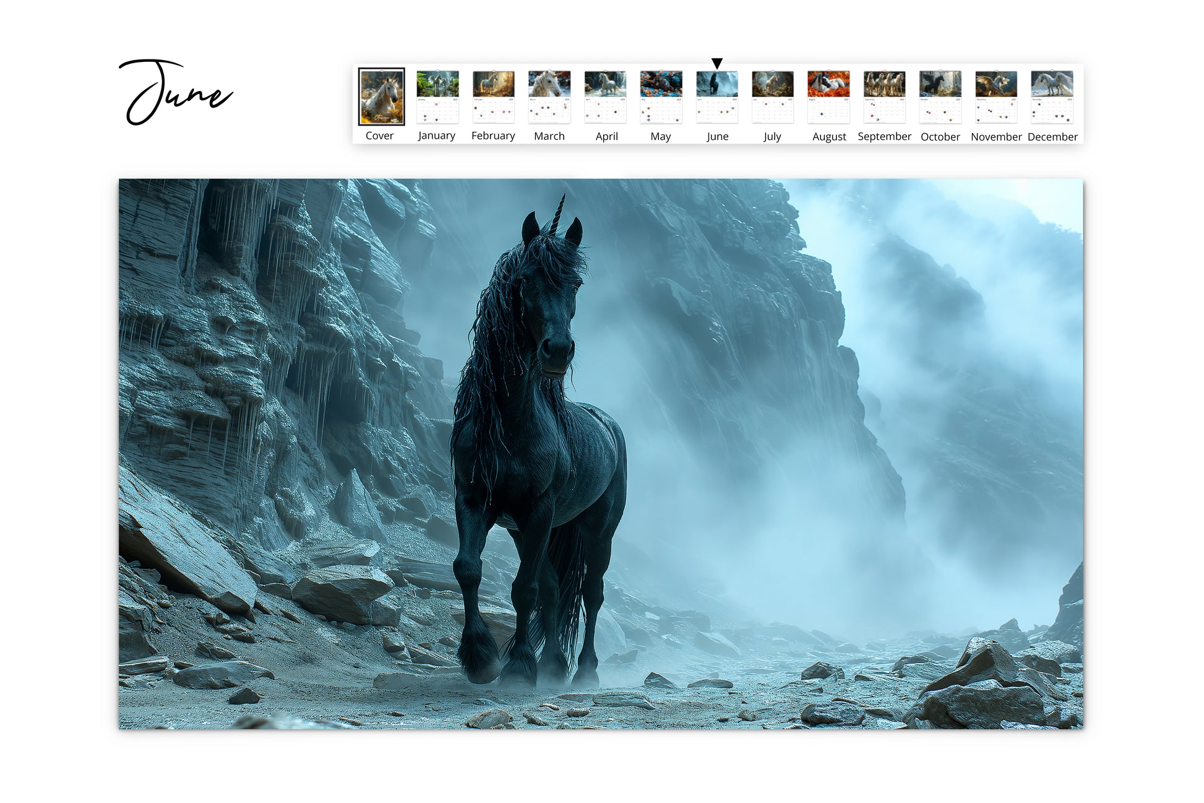Click the "September" label text
1204x803 pixels.
point(884,136)
